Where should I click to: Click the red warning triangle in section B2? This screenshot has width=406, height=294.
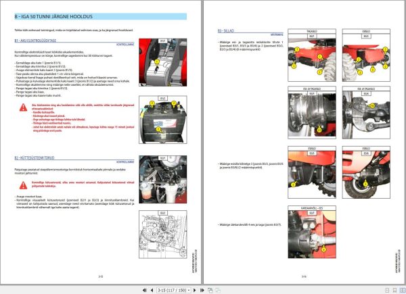(x=23, y=185)
